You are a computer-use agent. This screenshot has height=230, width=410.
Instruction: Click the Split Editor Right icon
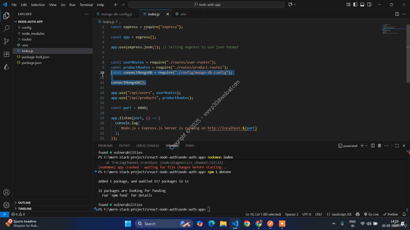pos(397,14)
